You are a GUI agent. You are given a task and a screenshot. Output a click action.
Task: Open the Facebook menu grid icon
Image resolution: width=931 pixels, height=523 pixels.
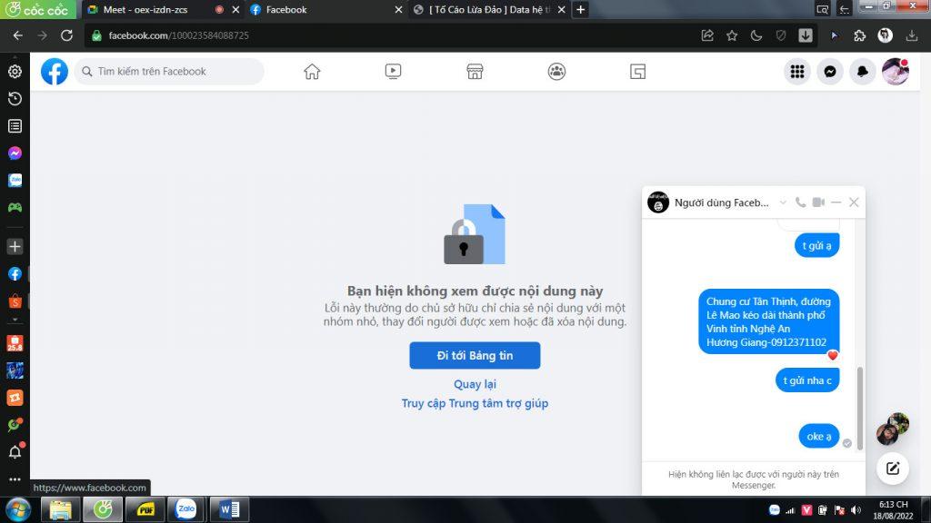(x=797, y=72)
